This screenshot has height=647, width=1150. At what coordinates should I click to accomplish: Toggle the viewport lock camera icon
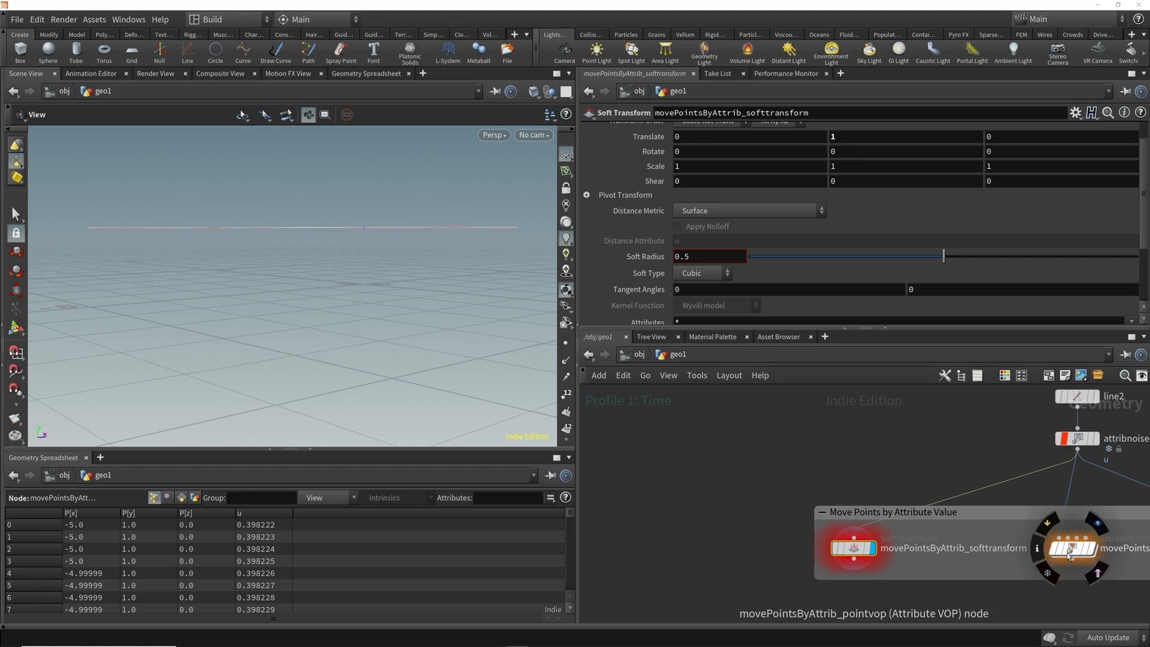[566, 188]
